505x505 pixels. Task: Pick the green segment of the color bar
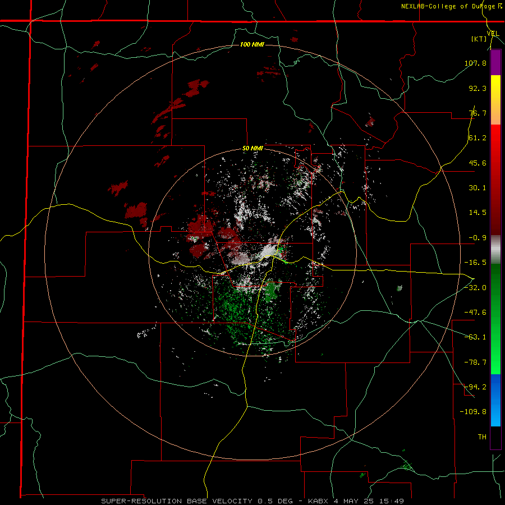pyautogui.click(x=495, y=319)
